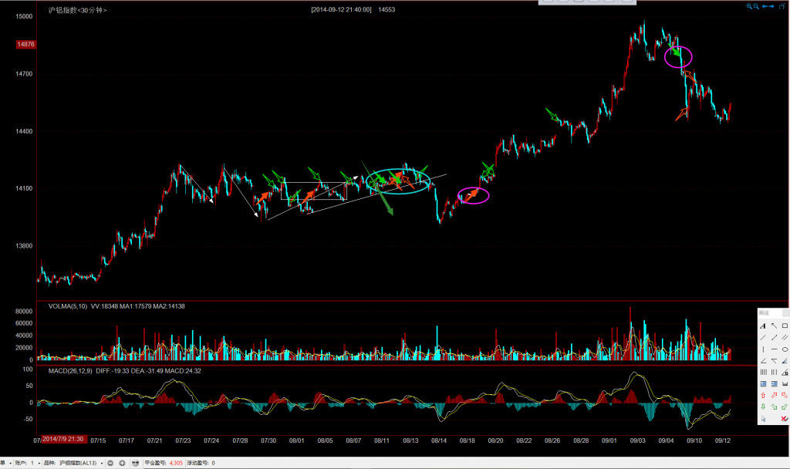This screenshot has height=469, width=790.
Task: Click the plus button in status bar
Action: click(x=122, y=463)
